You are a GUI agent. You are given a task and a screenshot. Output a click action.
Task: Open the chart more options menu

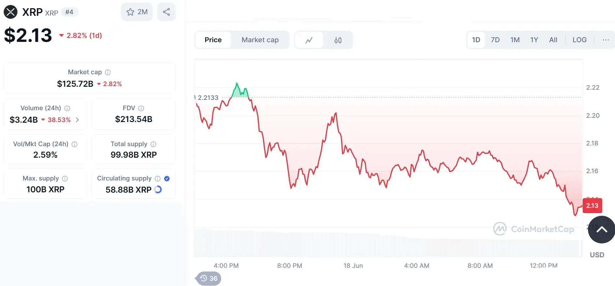point(605,40)
